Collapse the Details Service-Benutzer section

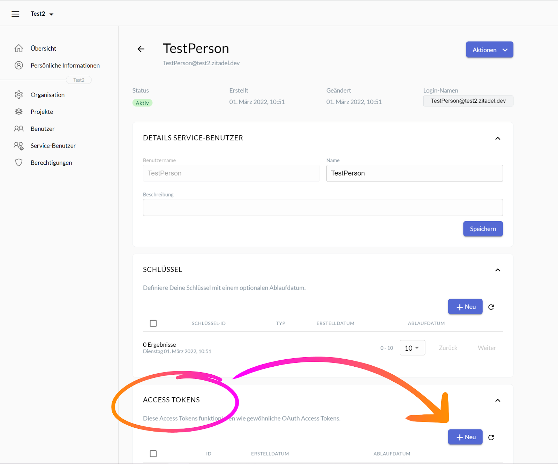coord(498,139)
